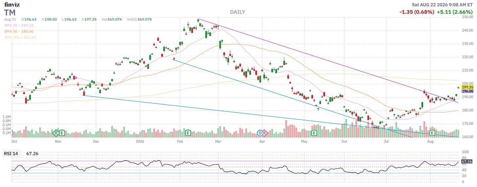Open the May E earnings marker
This screenshot has width=477, height=187.
click(314, 133)
